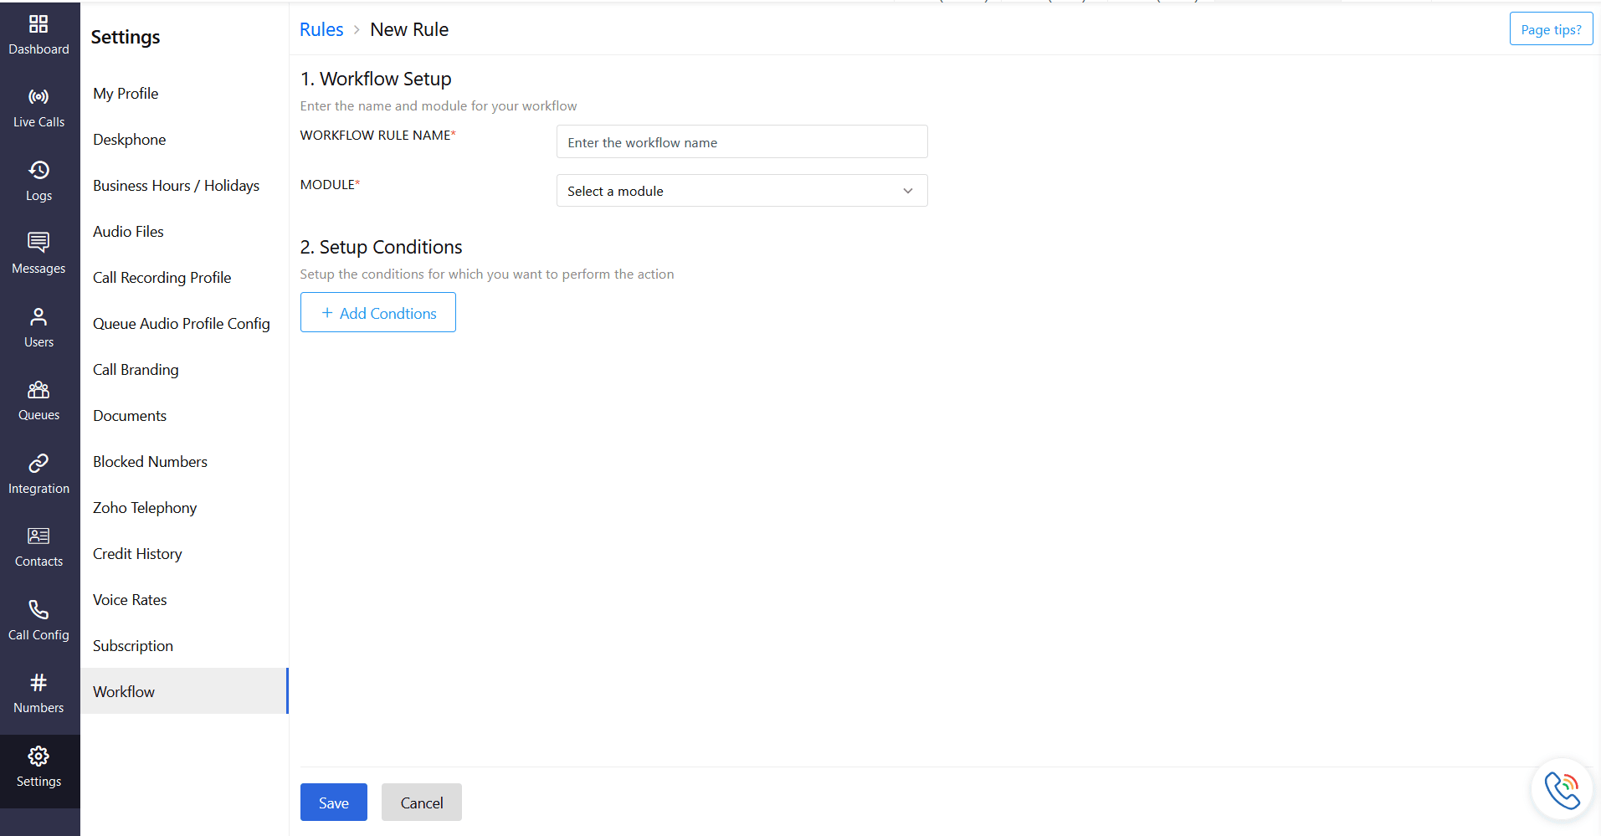Open Call Config phone icon
Screen dimensions: 1601x836
pyautogui.click(x=38, y=610)
